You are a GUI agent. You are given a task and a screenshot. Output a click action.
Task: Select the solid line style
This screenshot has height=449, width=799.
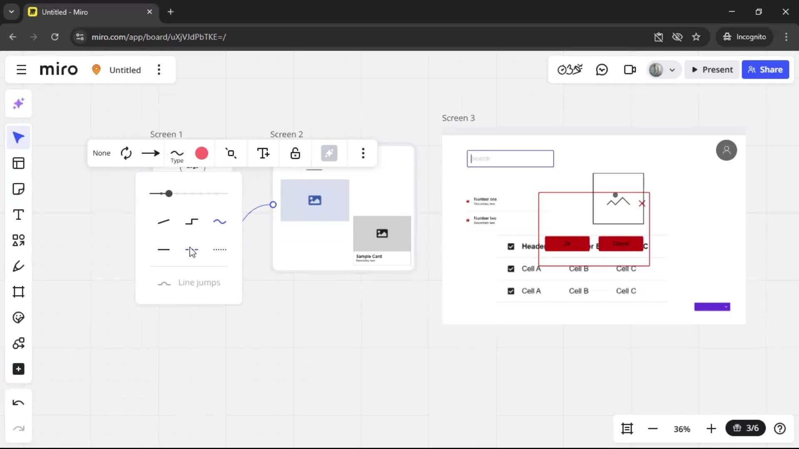(x=164, y=249)
